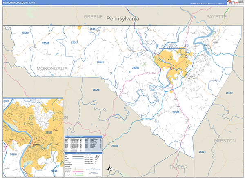
Task: Click ZIP code label "26544"
Action: coord(93,29)
